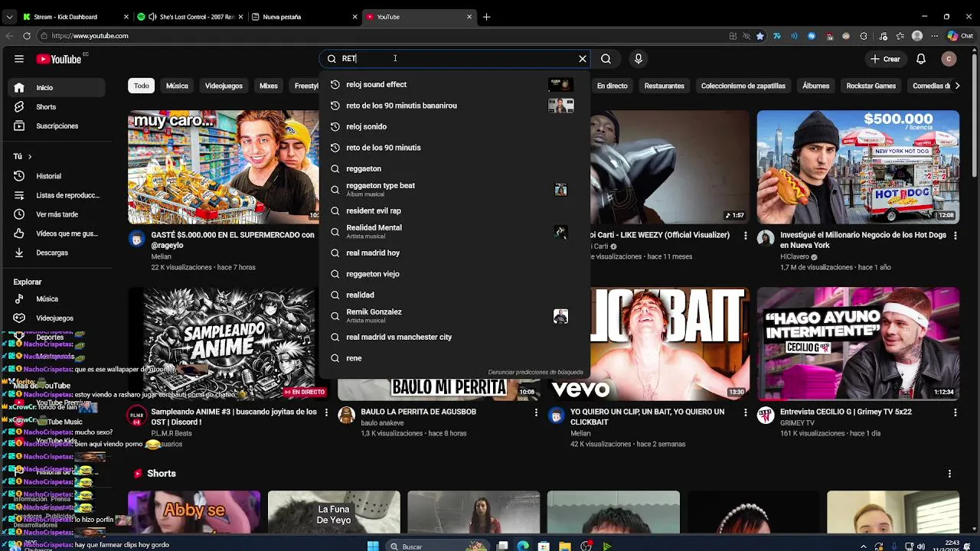
Task: Open the Crear menu
Action: [x=885, y=59]
